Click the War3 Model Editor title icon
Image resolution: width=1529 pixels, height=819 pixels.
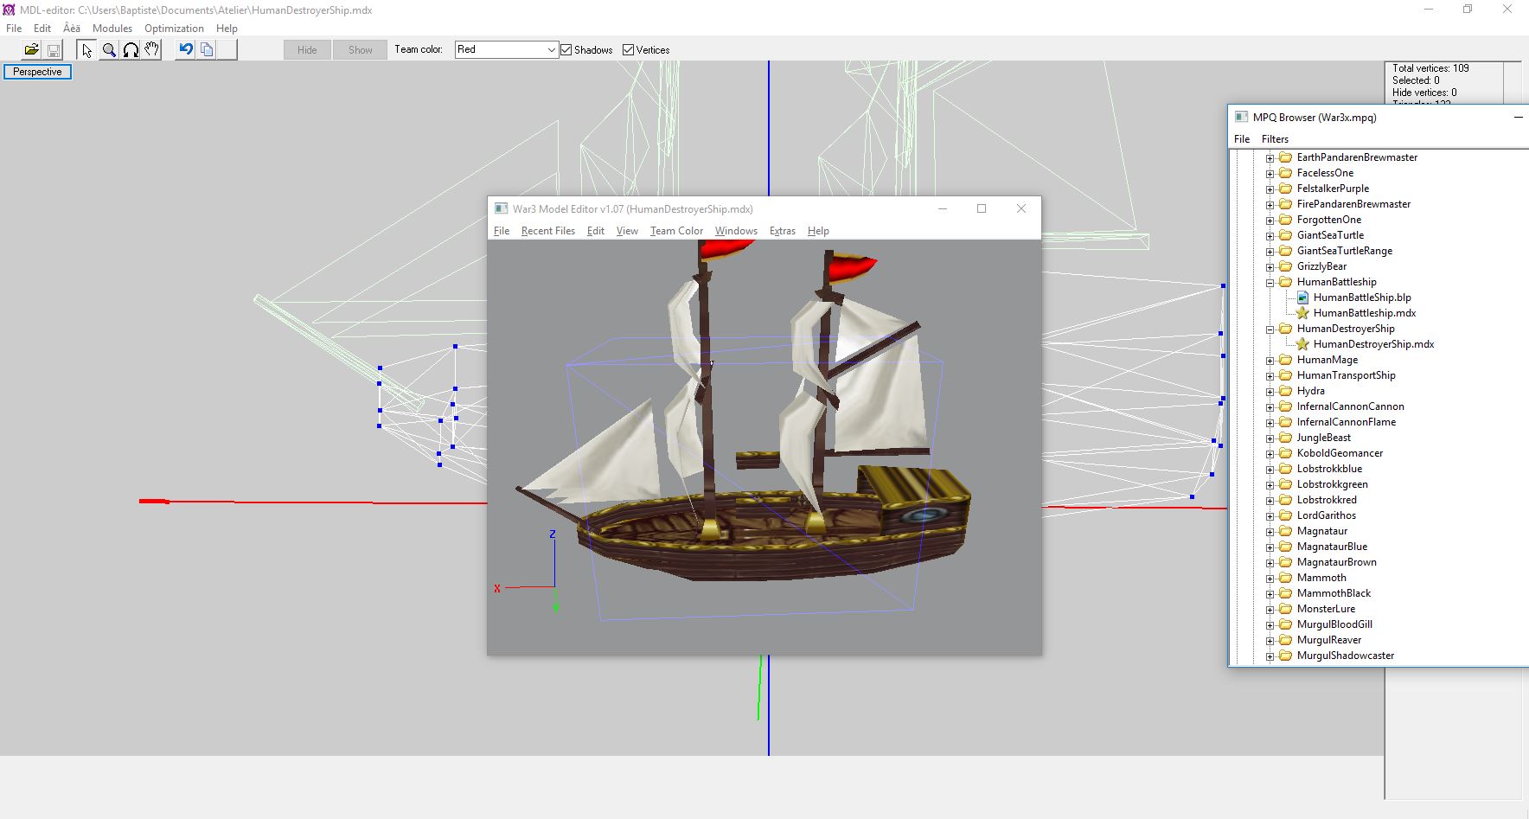[501, 208]
